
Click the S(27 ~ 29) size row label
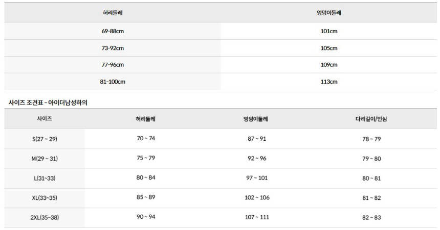point(45,139)
